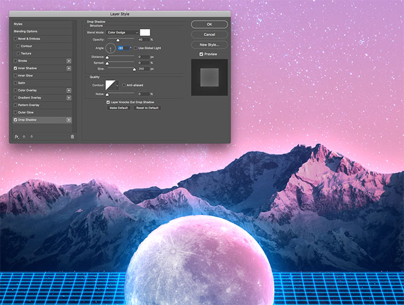Image resolution: width=404 pixels, height=305 pixels.
Task: Enable the Inner Glow checkbox
Action: (15, 75)
